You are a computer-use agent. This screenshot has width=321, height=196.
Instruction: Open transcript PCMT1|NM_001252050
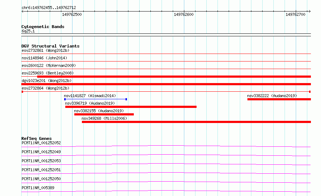[x=41, y=179]
